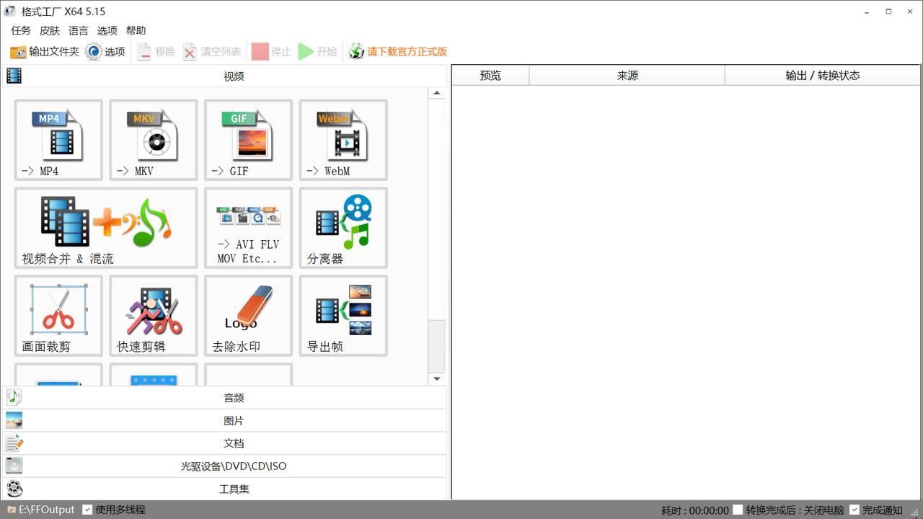Disable the 完成通知 checkbox
923x519 pixels.
(854, 510)
